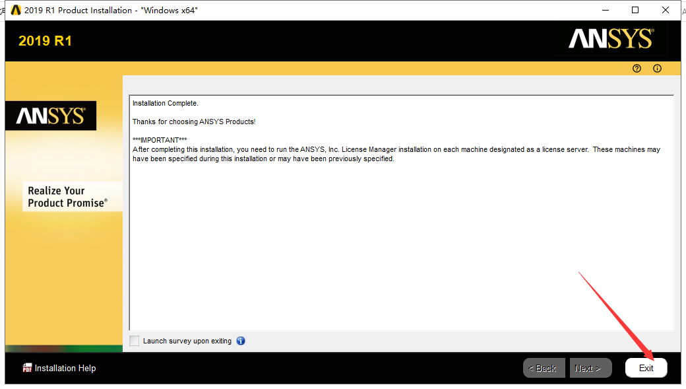Minimize the installation window
This screenshot has height=389, width=686.
[x=606, y=10]
